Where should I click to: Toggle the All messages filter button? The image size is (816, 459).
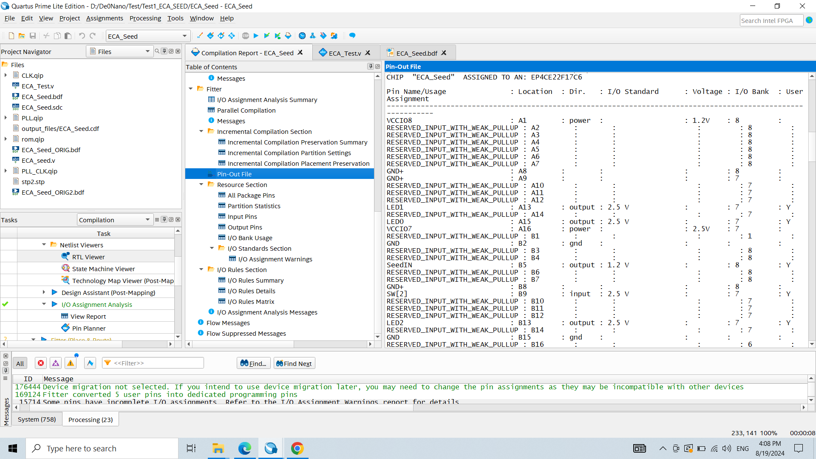pos(20,363)
